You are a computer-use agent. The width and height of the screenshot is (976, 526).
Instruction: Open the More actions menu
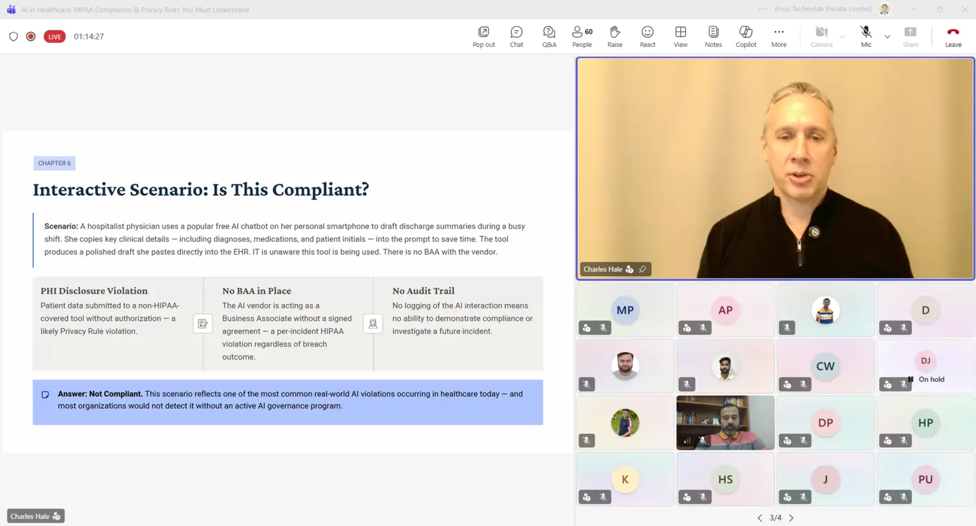click(779, 36)
